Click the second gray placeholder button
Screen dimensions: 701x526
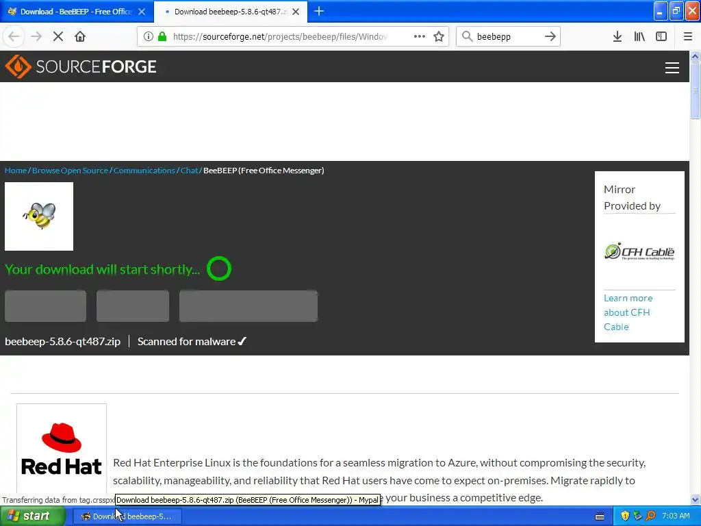[x=133, y=306]
